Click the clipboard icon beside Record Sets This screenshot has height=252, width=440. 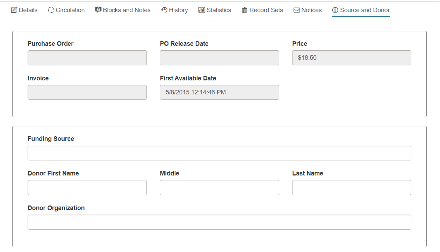pos(244,10)
